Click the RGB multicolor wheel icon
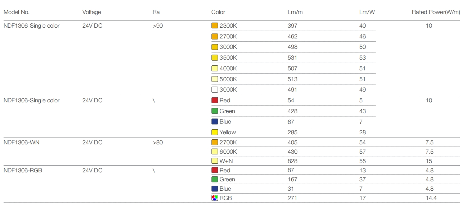 [x=215, y=198]
